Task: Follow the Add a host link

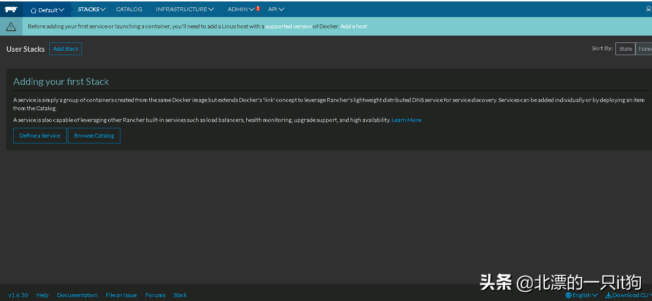Action: 354,26
